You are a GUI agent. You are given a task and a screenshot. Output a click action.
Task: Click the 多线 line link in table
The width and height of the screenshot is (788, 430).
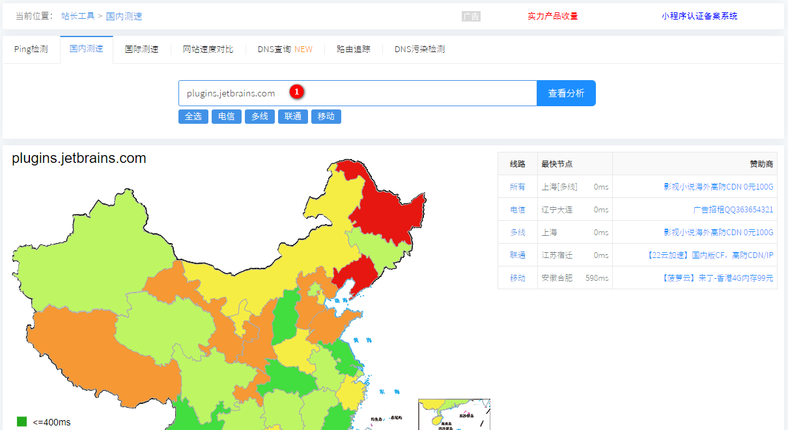(518, 233)
